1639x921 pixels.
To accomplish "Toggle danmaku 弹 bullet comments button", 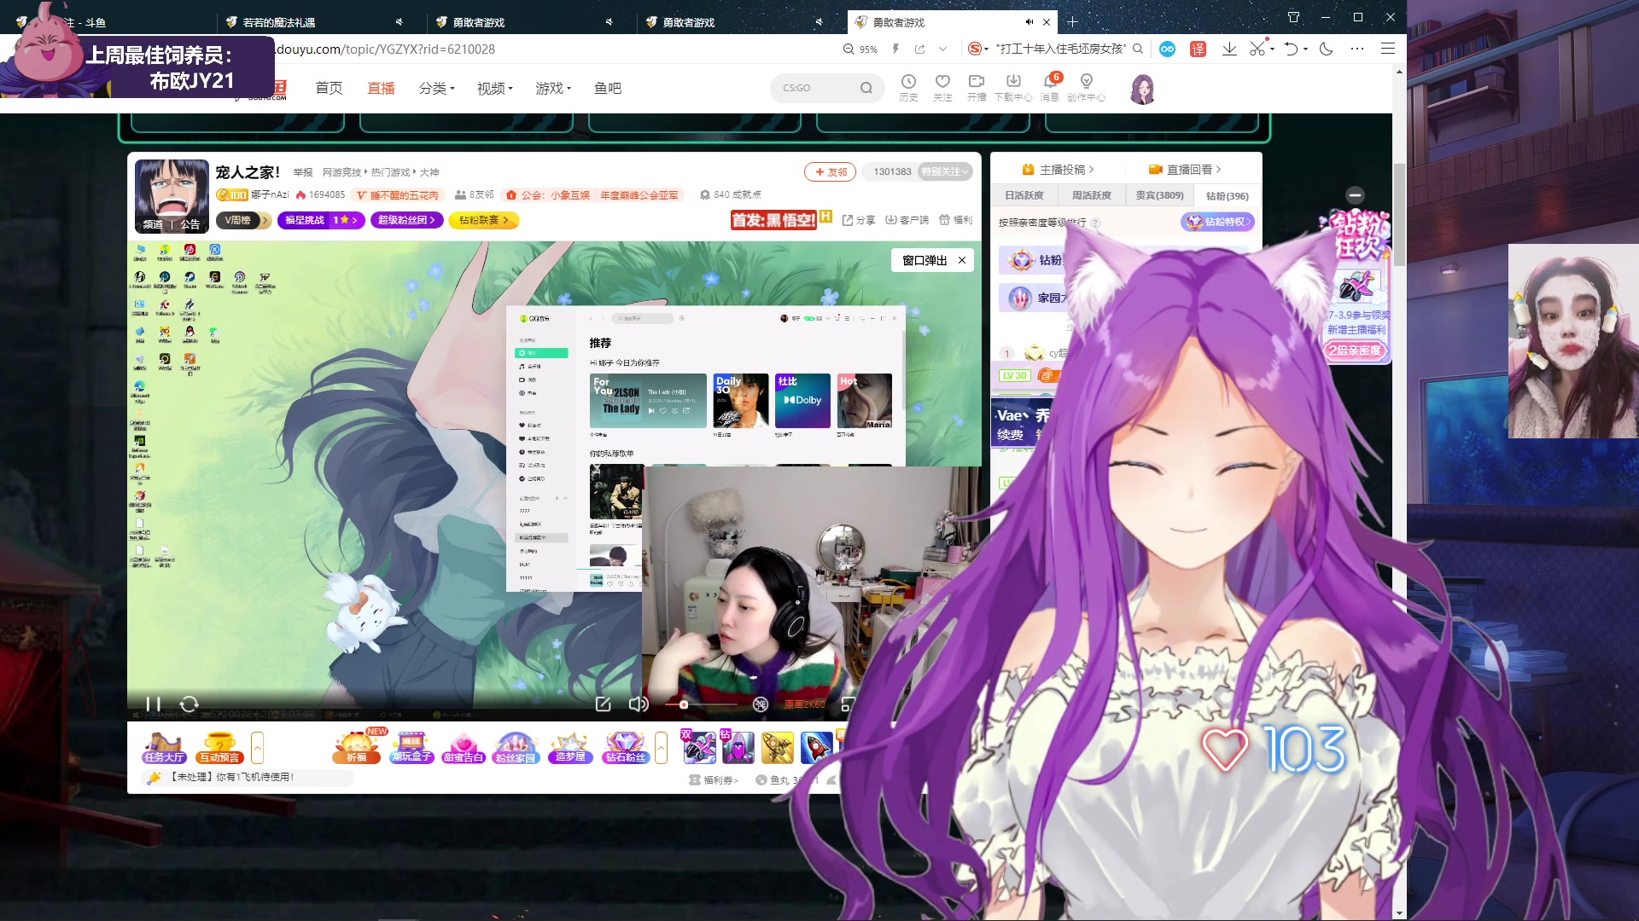I will [761, 704].
